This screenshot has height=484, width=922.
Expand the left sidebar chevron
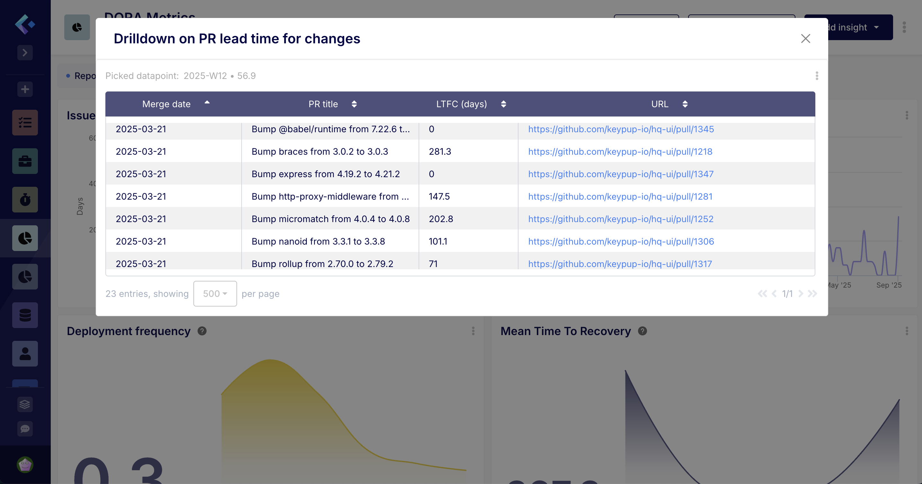point(25,53)
